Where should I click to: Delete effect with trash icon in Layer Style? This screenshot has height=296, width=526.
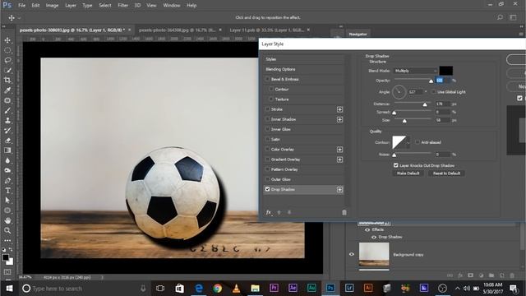[344, 212]
